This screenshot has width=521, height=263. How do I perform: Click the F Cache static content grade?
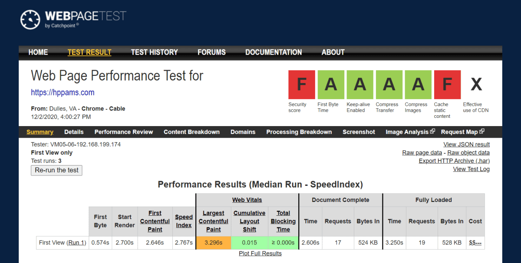click(447, 84)
